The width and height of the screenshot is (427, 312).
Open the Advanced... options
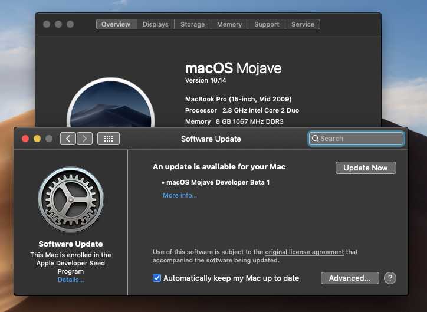coord(350,278)
